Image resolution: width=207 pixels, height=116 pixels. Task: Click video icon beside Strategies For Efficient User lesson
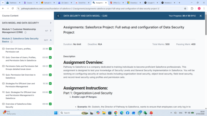3,84
